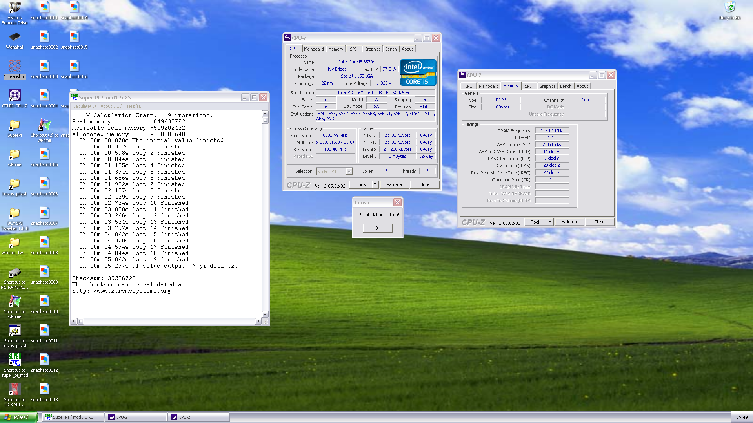Click Close button in Memory window
Image resolution: width=753 pixels, height=423 pixels.
point(599,222)
